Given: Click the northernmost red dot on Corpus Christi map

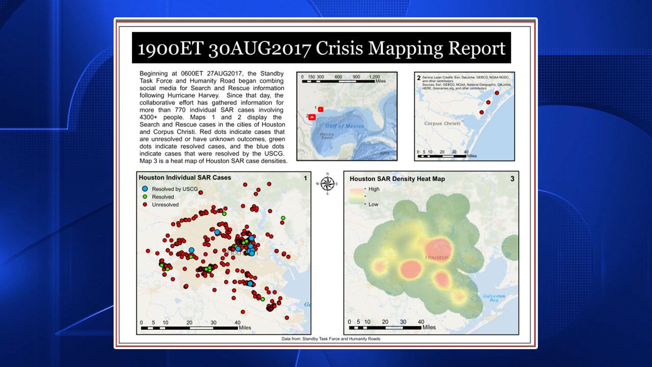Looking at the screenshot, I should point(497,93).
